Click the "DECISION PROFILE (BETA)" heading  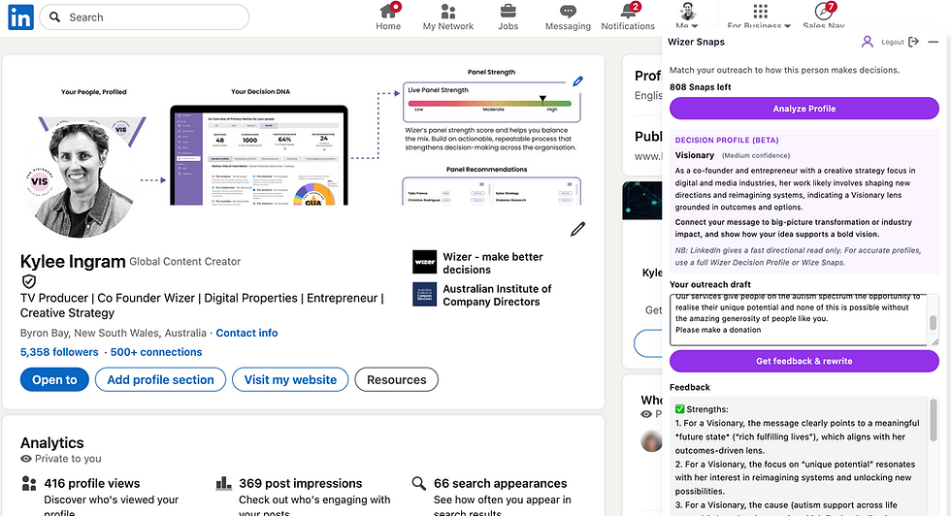click(727, 140)
